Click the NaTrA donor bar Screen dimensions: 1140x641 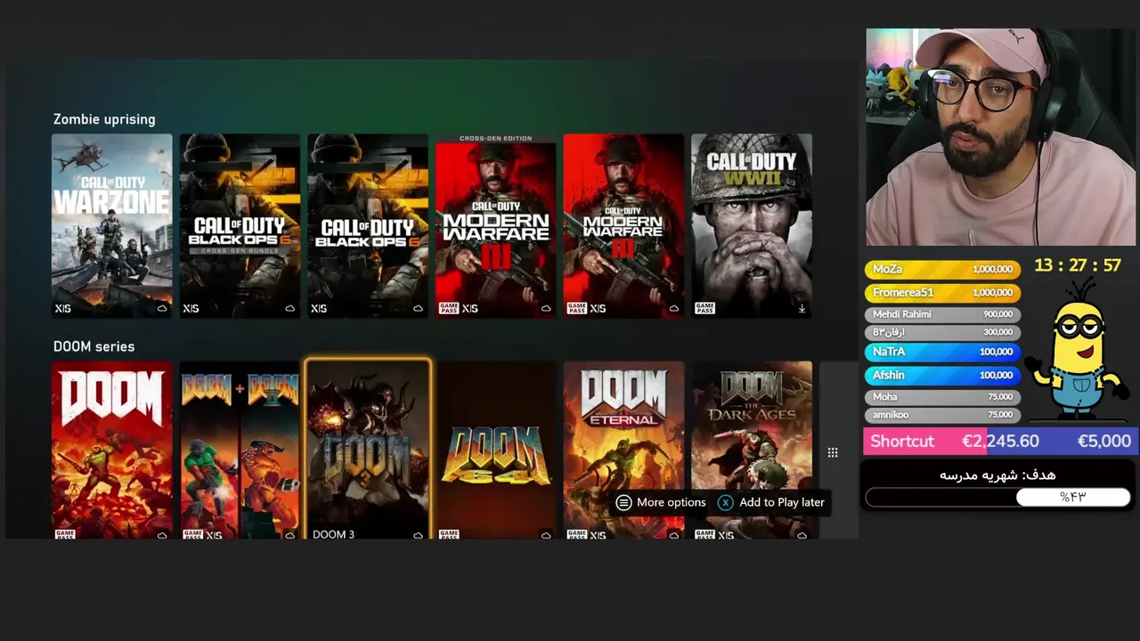[x=942, y=352]
